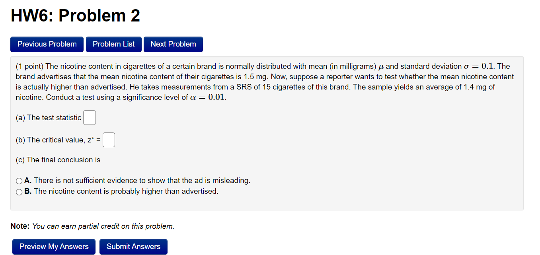The width and height of the screenshot is (540, 255).
Task: Click the critical value z* input field
Action: (x=109, y=140)
